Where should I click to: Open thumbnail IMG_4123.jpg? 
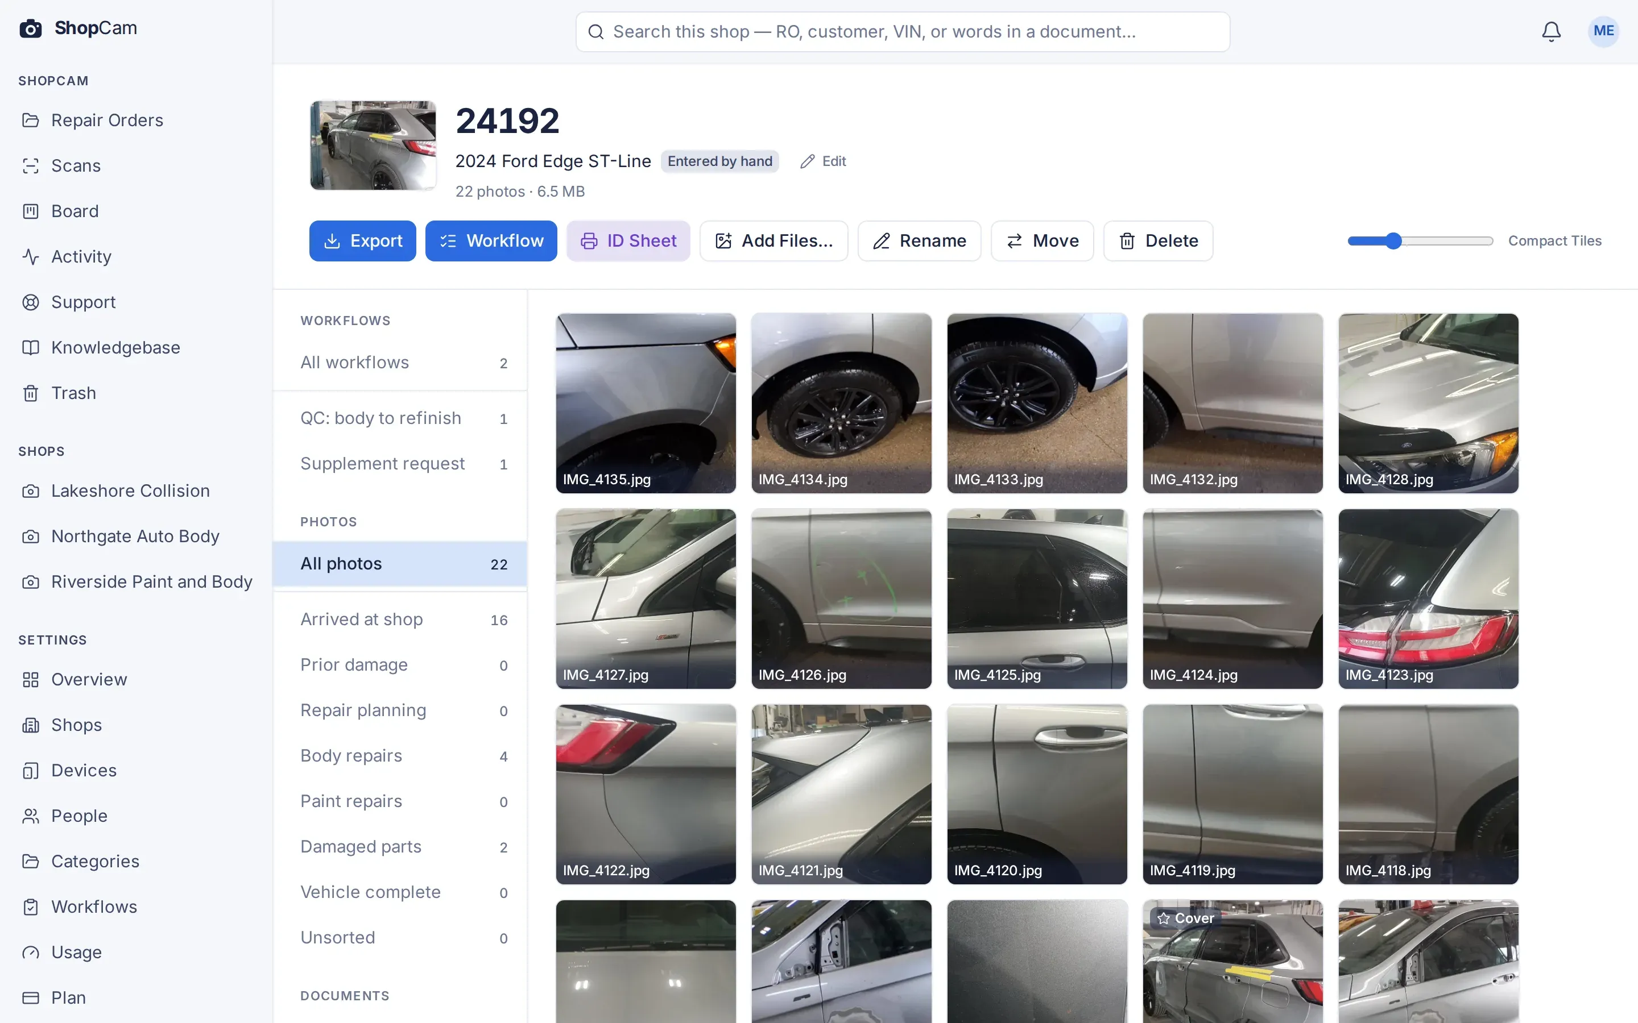coord(1428,599)
